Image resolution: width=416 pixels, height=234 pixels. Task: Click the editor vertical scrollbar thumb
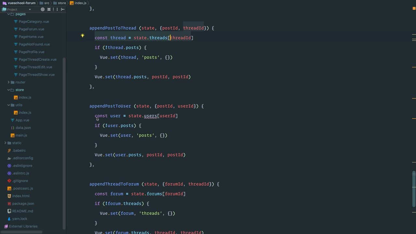[x=414, y=189]
